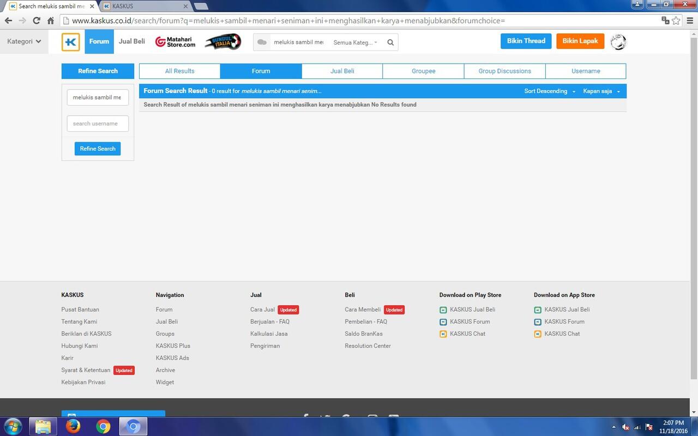This screenshot has height=436, width=698.
Task: Click the search username input field
Action: [x=98, y=124]
